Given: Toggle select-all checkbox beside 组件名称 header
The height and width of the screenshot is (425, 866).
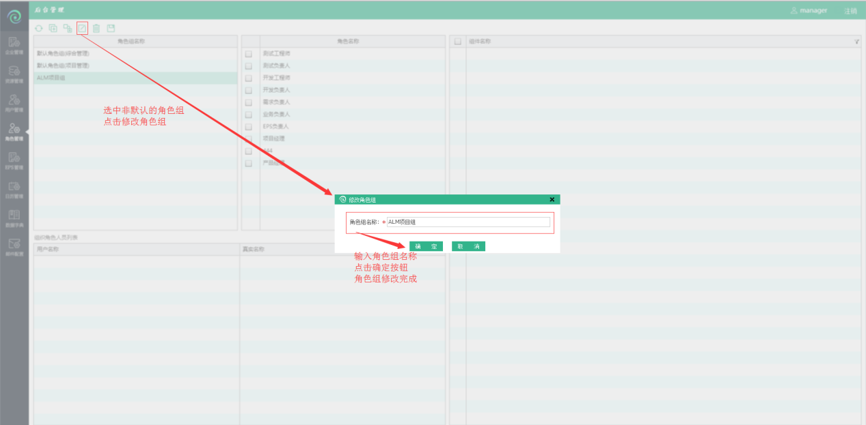Looking at the screenshot, I should click(458, 42).
